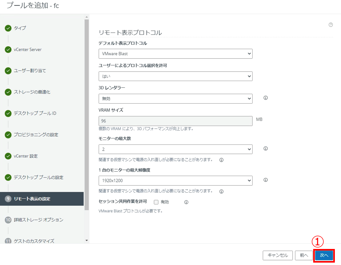The width and height of the screenshot is (341, 265).
Task: Expand the 3D レンダラー dropdown
Action: coord(175,99)
